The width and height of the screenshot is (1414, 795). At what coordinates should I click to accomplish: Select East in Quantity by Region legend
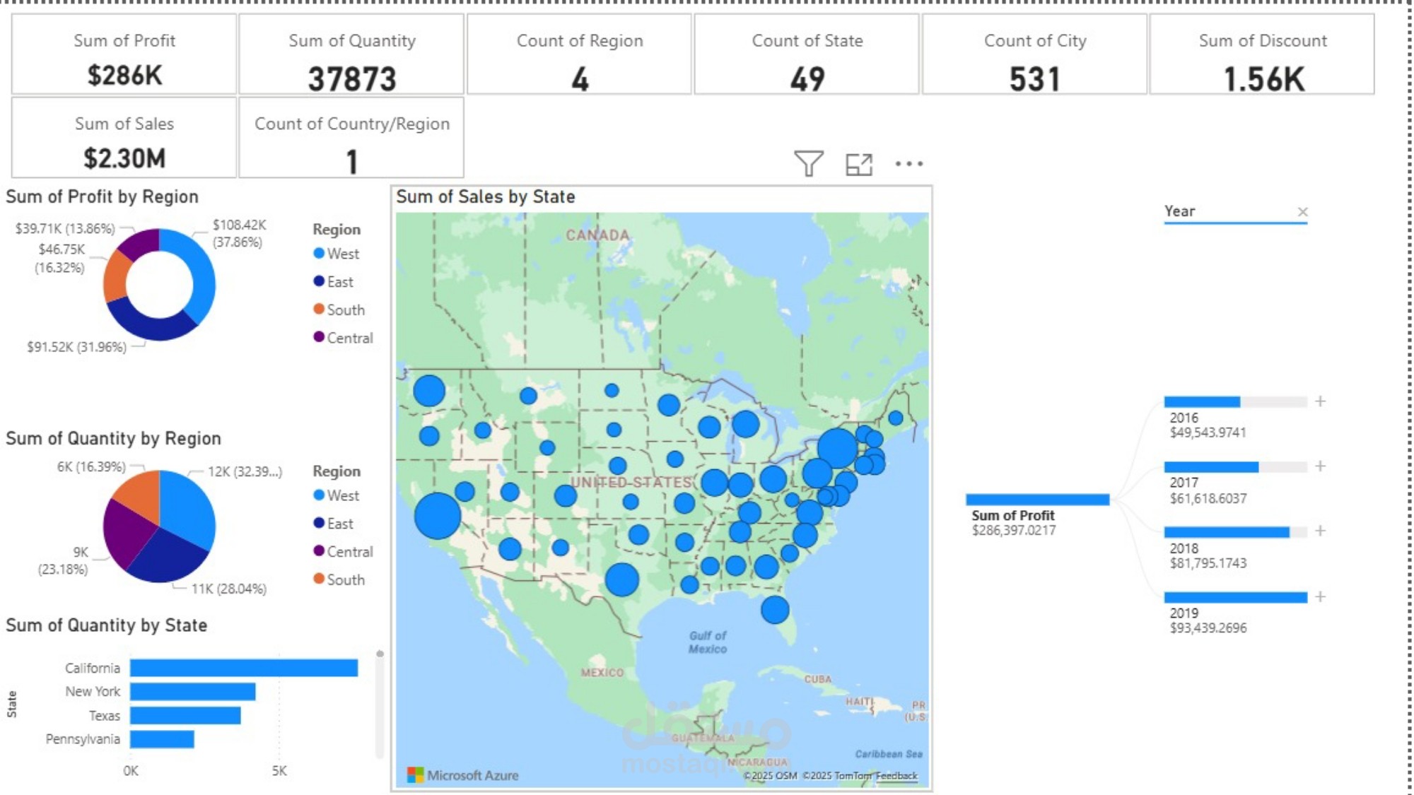334,524
